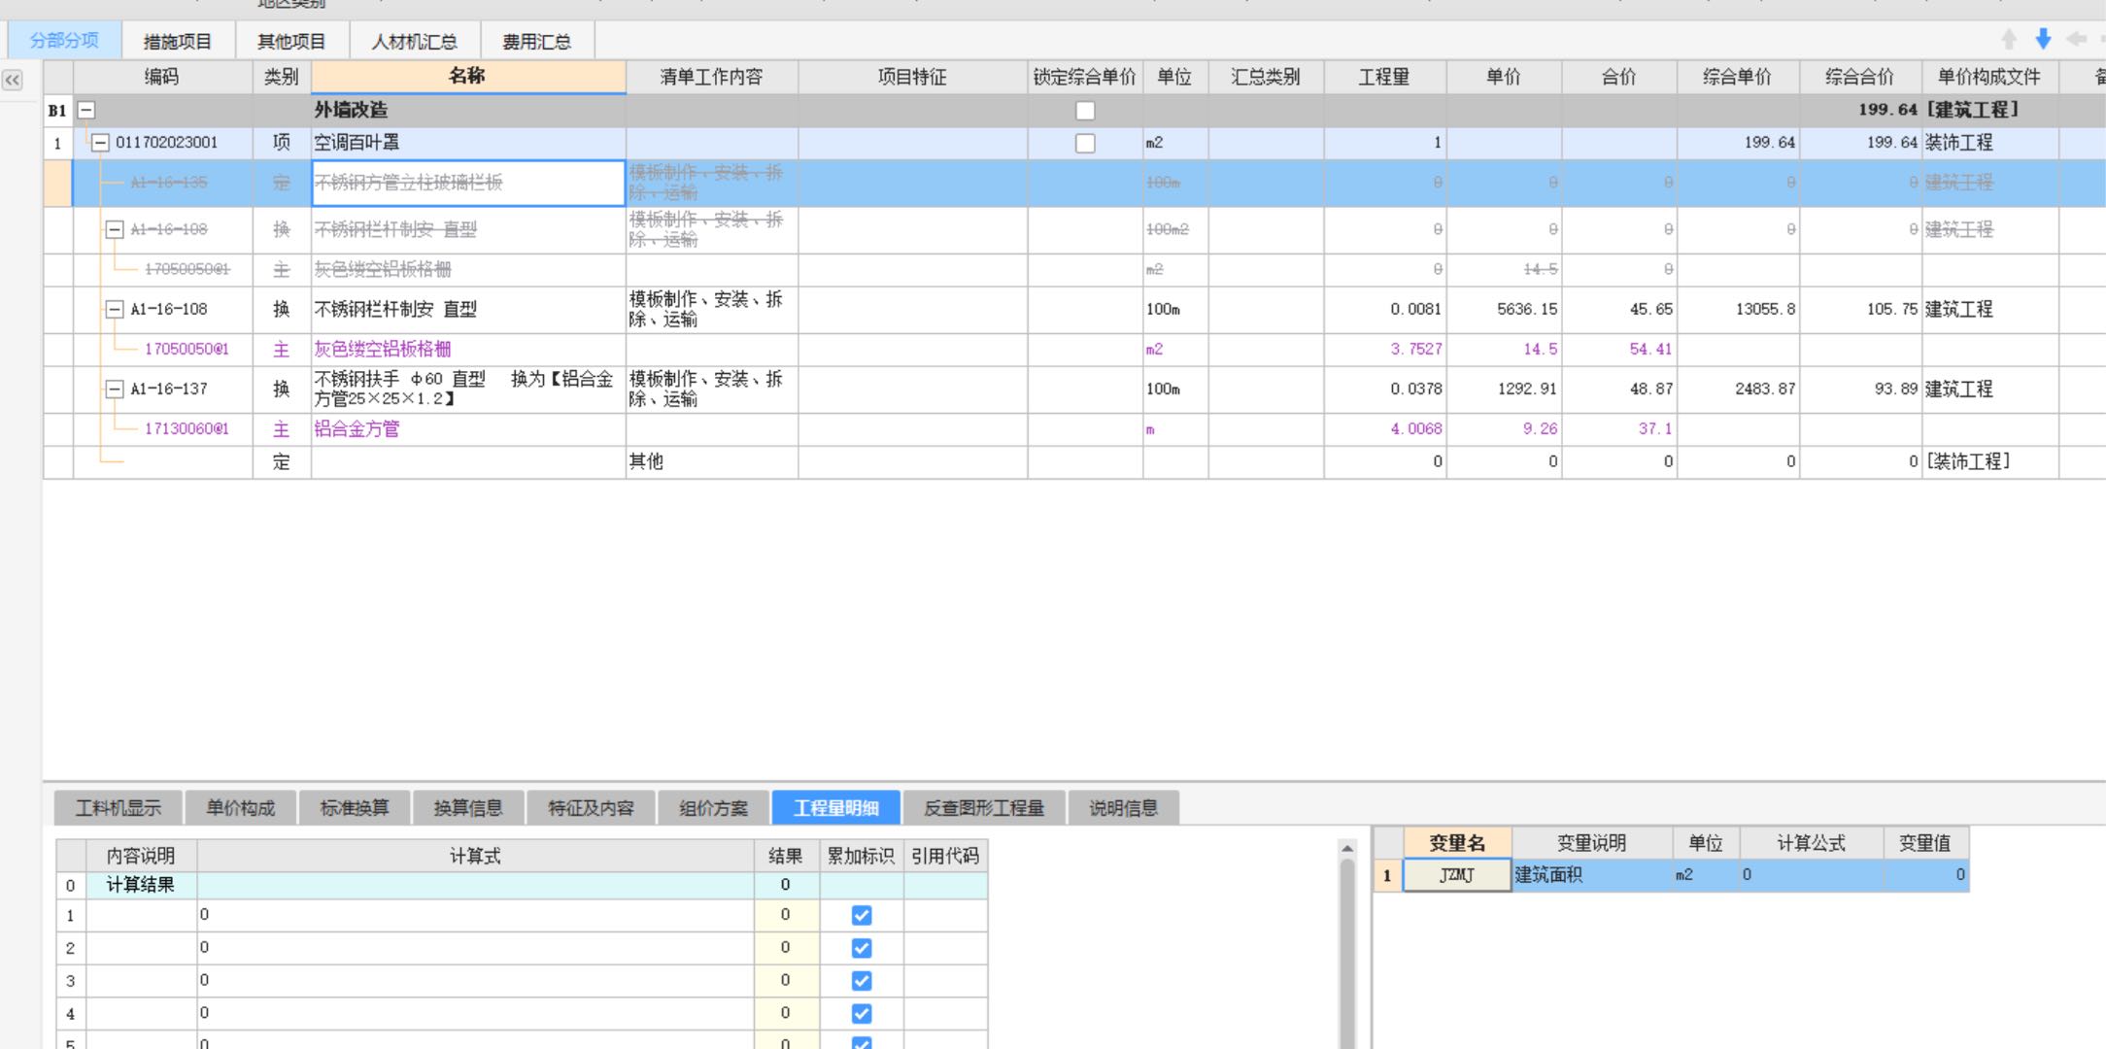Screen dimensions: 2106x1049
Task: Open the 其他项目 tab
Action: tap(291, 42)
